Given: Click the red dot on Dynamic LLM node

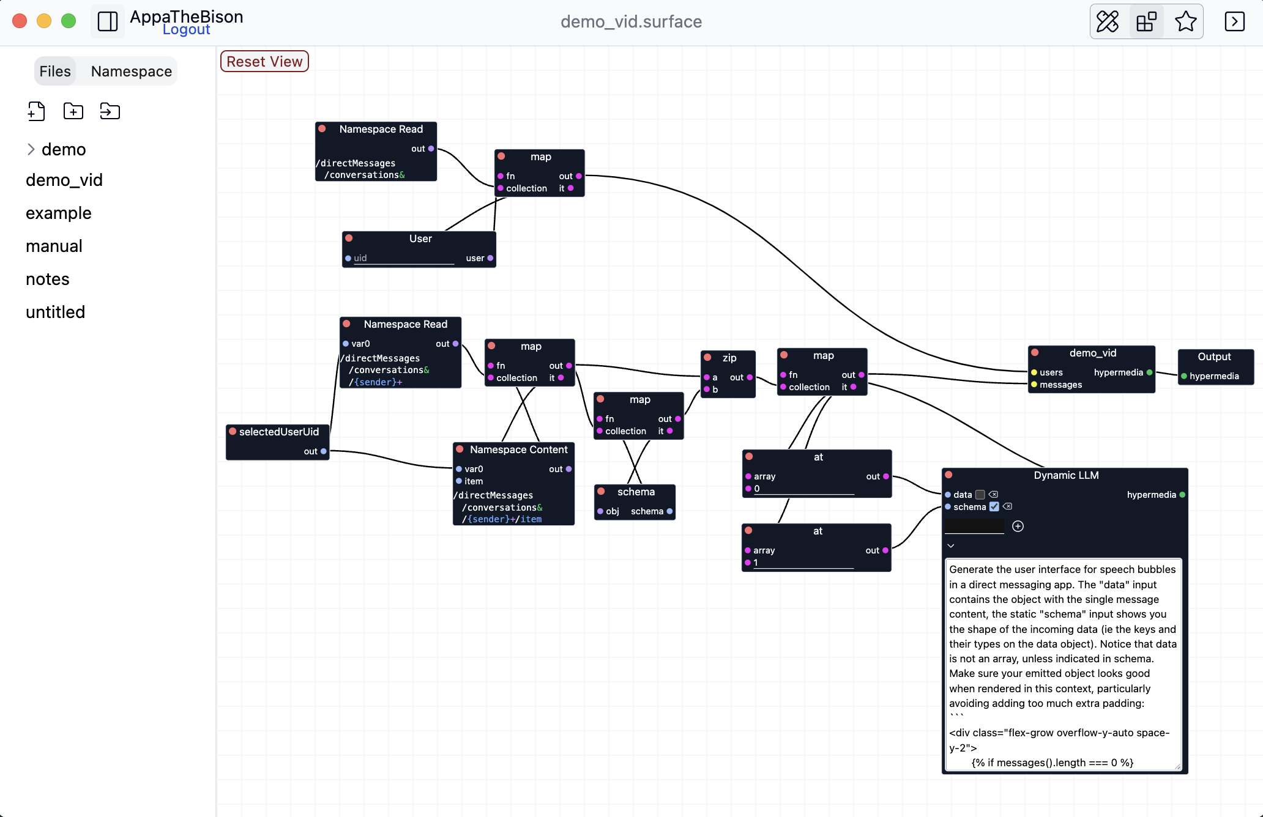Looking at the screenshot, I should [948, 475].
